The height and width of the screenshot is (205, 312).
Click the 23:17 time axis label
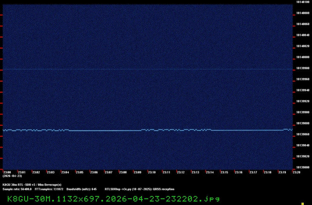tap(253, 172)
